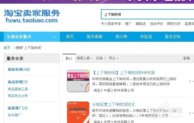Open the 商家培训(18) category
The image size is (194, 123).
click(x=19, y=69)
